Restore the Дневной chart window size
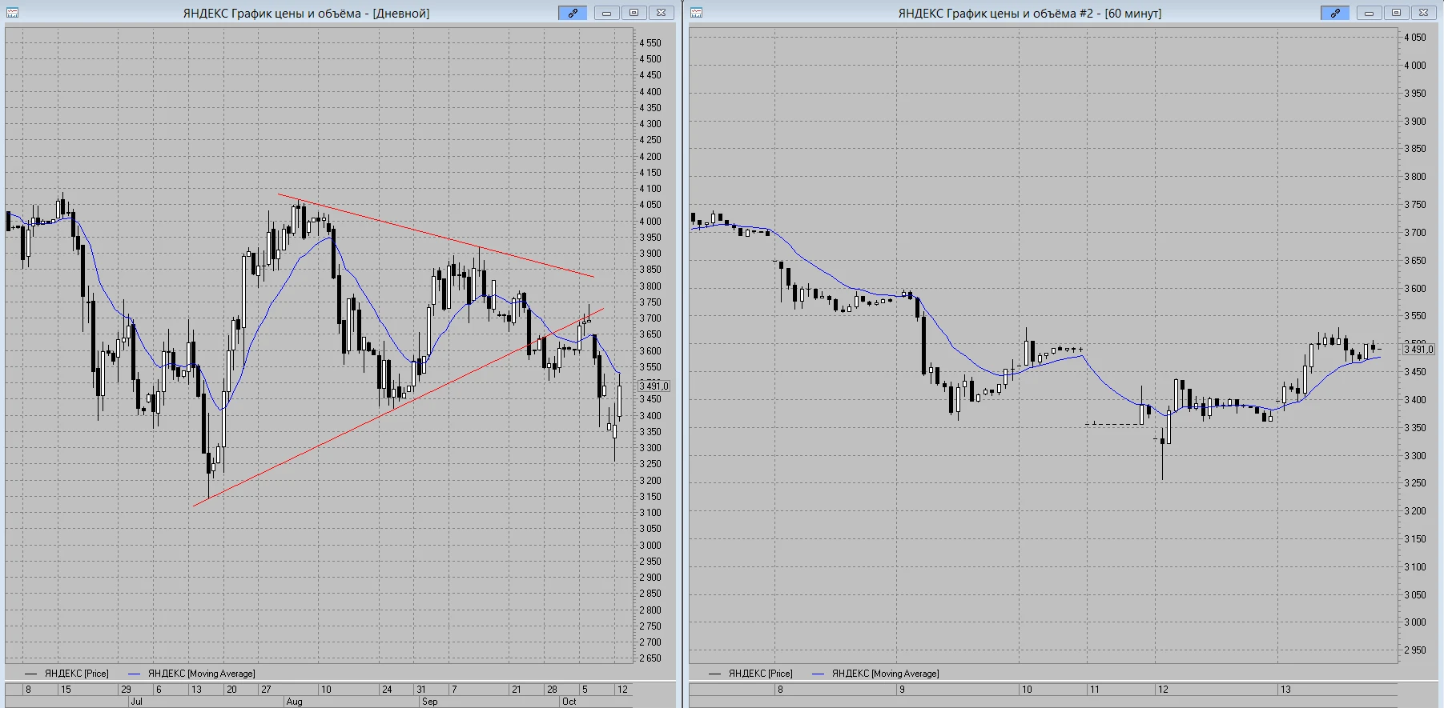Viewport: 1444px width, 708px height. click(634, 13)
